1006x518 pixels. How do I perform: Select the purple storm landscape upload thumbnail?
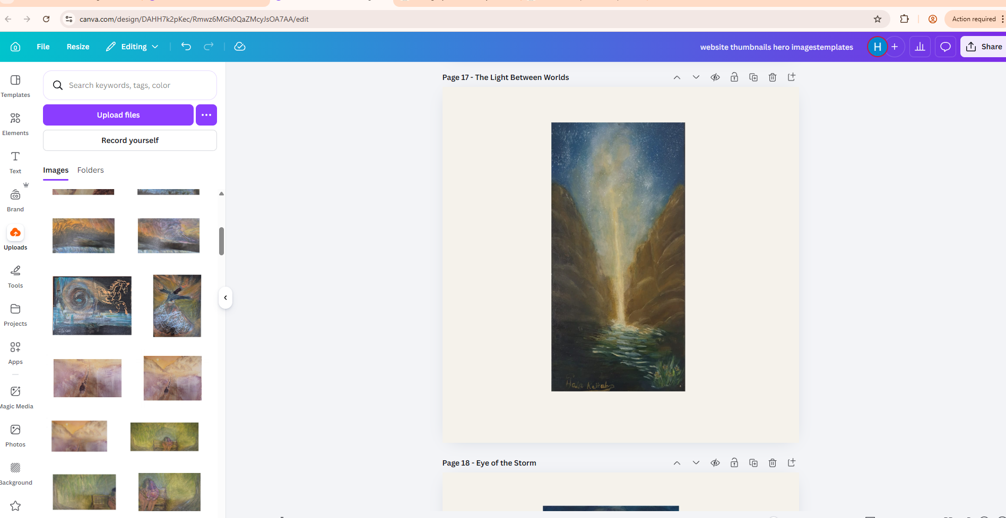(x=169, y=235)
